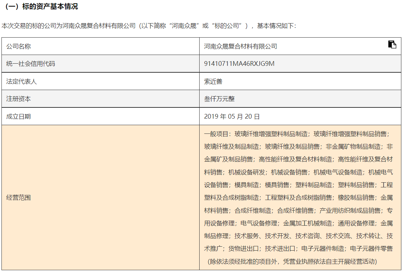Click the line starting 料销售；机械设备研发
The width and height of the screenshot is (405, 272).
(298, 172)
